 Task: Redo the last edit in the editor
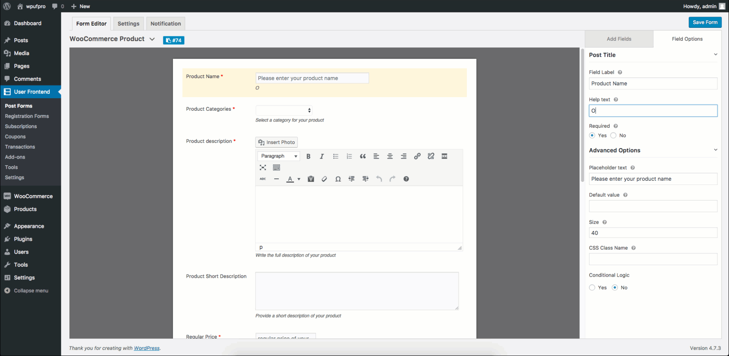coord(392,179)
